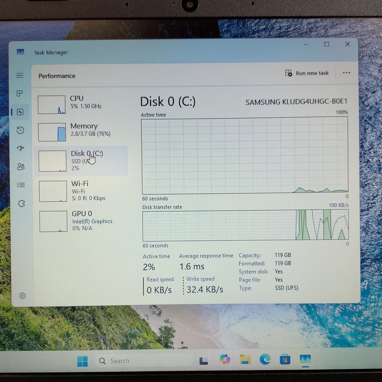
Task: Open the Startup apps gauge icon
Action: [21, 148]
